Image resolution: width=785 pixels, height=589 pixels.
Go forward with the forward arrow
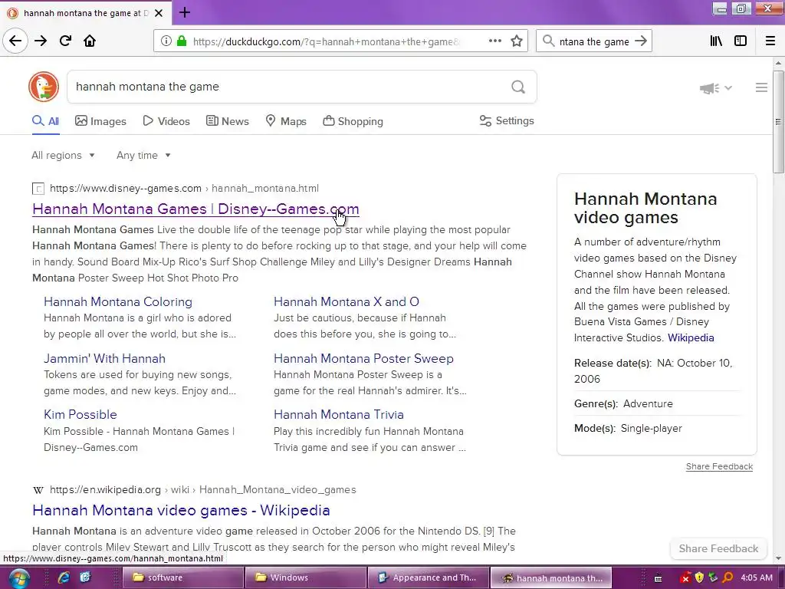coord(41,41)
